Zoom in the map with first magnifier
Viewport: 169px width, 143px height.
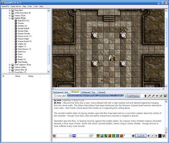[x=149, y=96]
